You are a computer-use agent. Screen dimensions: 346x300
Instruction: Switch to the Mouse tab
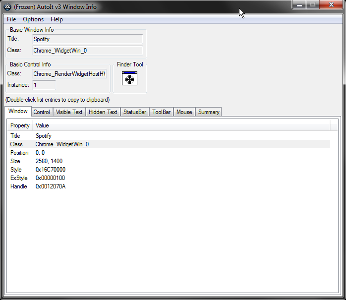(184, 112)
